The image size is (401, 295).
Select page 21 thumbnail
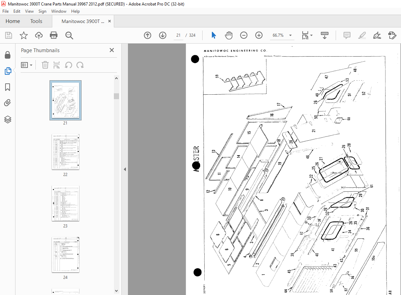tap(65, 100)
